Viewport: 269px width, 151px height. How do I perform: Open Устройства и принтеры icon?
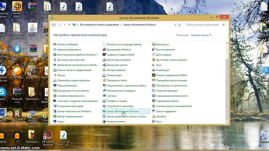[x=104, y=106]
